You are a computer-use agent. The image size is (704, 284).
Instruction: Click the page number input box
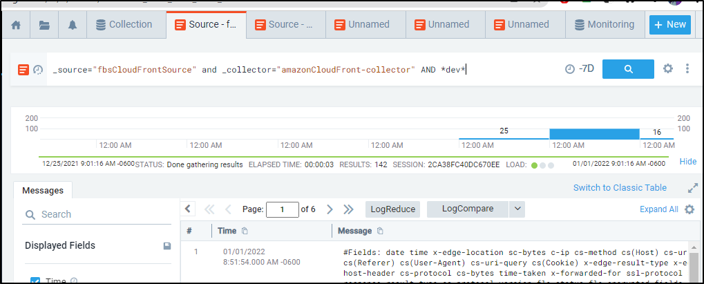click(282, 209)
